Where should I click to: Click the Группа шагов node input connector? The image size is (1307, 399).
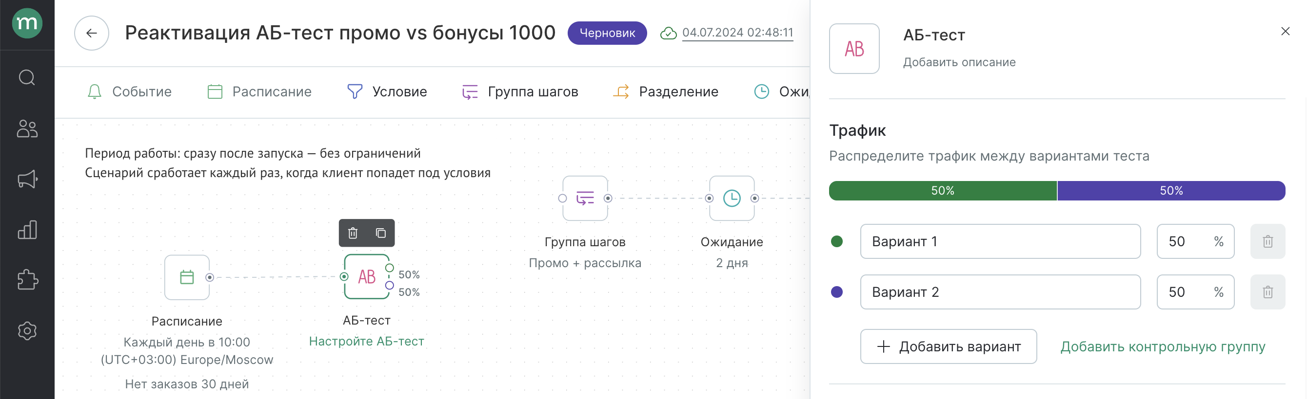(562, 199)
